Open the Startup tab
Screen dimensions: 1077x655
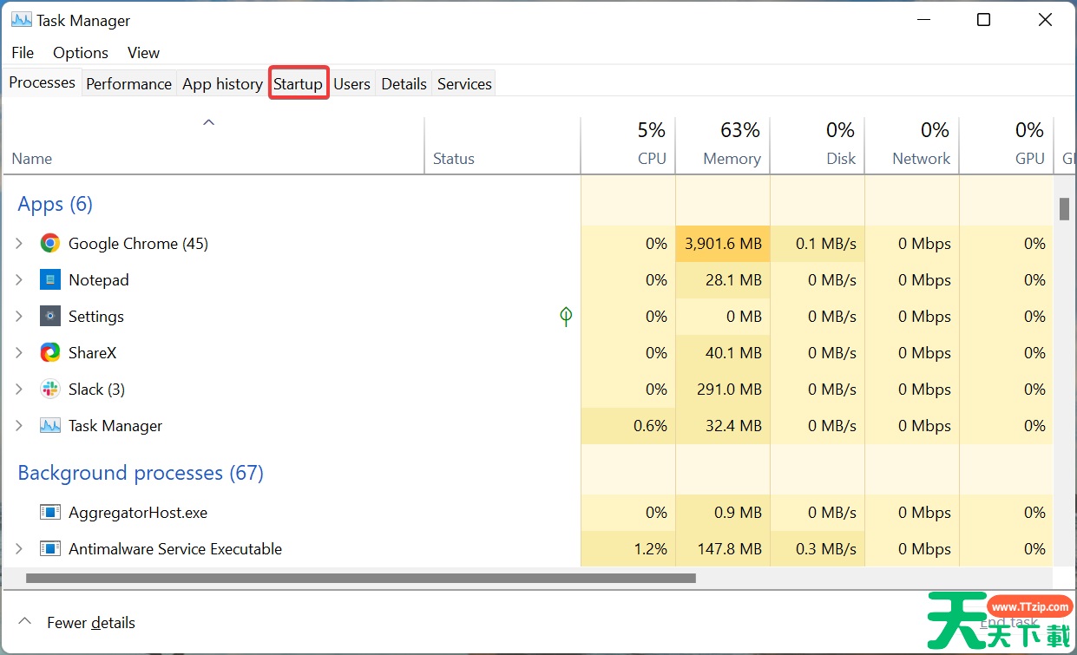click(x=298, y=84)
